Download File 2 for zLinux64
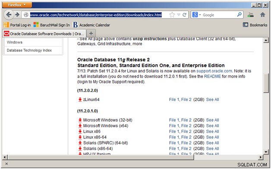Viewport: 271px width, 169px height. point(186,100)
